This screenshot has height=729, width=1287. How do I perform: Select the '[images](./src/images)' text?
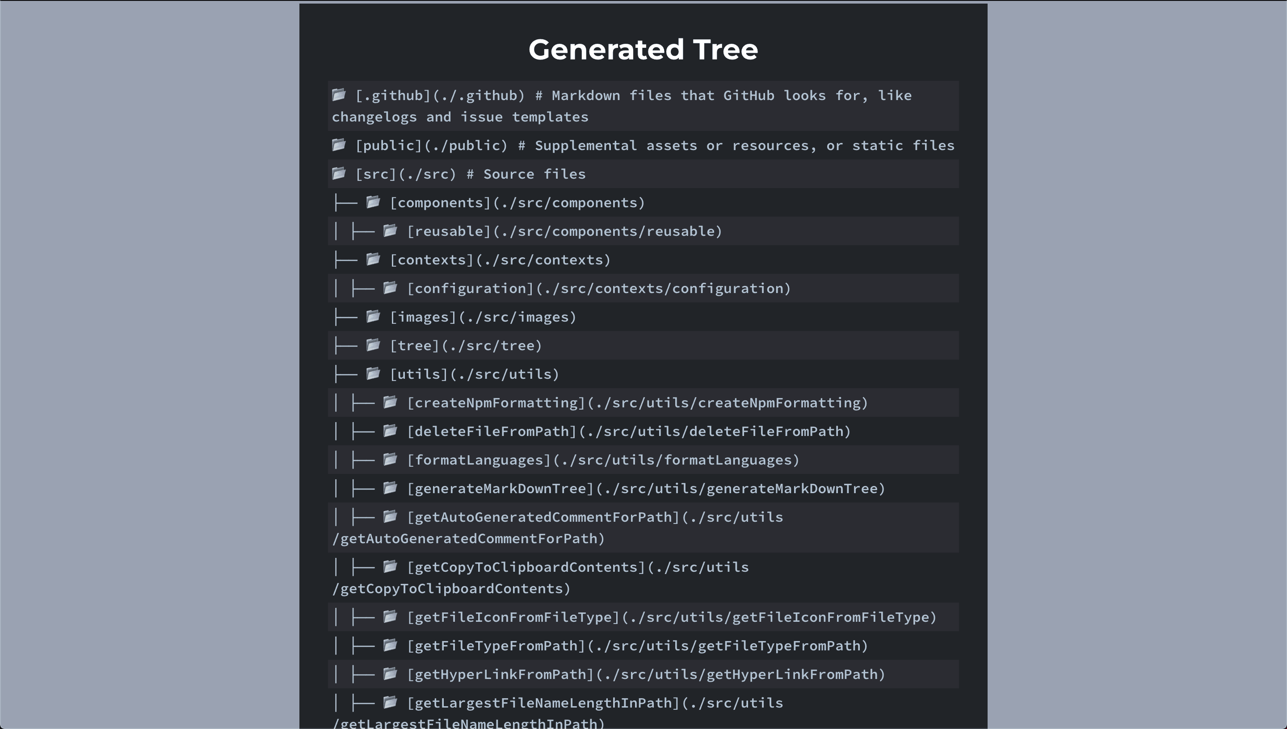(x=483, y=318)
